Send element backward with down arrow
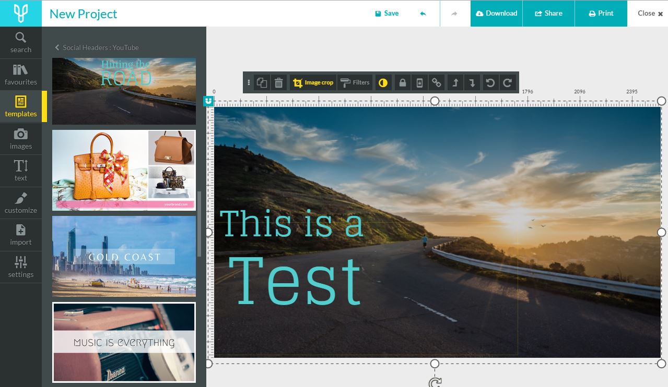The image size is (668, 387). coord(472,82)
